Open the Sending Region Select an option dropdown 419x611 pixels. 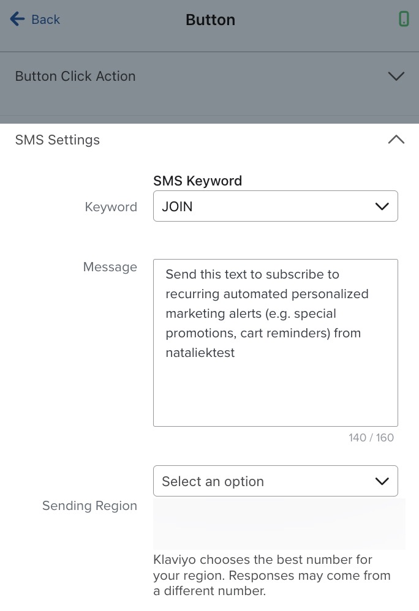276,481
